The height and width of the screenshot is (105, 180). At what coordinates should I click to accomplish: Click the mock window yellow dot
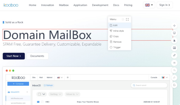[10, 71]
